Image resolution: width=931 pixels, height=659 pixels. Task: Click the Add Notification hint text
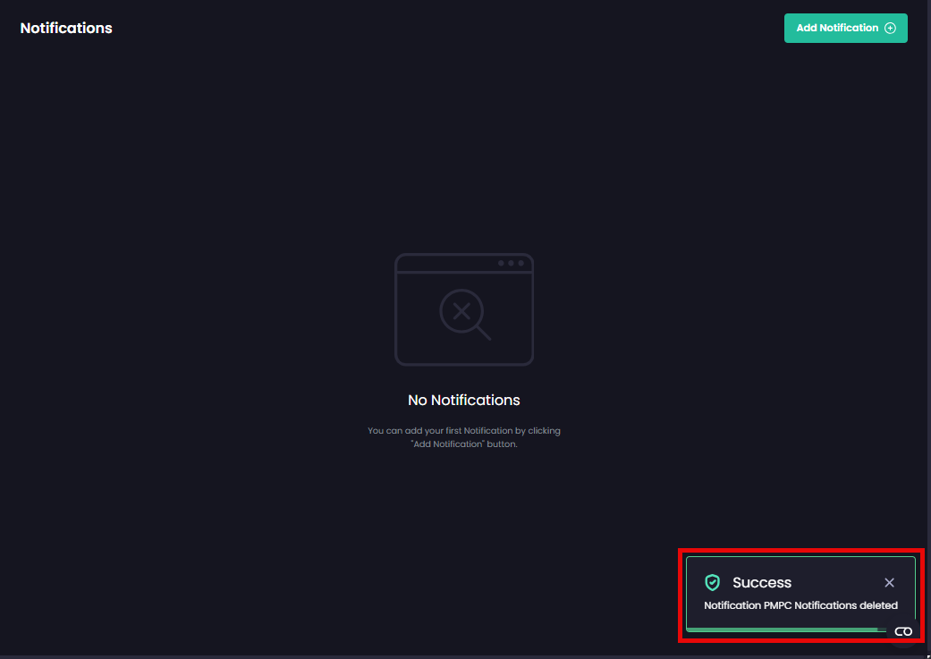coord(463,436)
